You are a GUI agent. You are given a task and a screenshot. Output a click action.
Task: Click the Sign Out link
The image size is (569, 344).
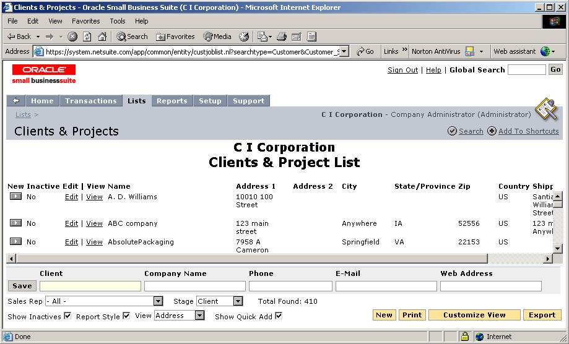[403, 70]
